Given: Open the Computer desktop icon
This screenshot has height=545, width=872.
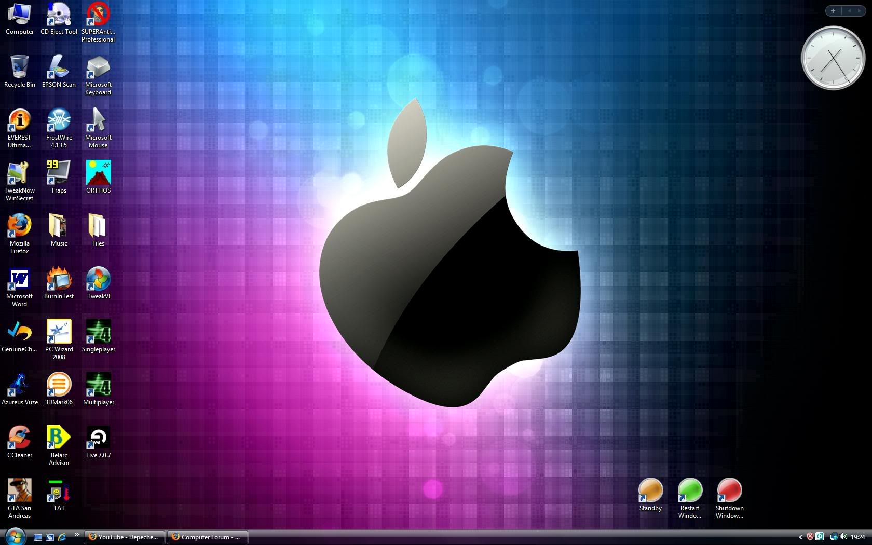Looking at the screenshot, I should (20, 18).
